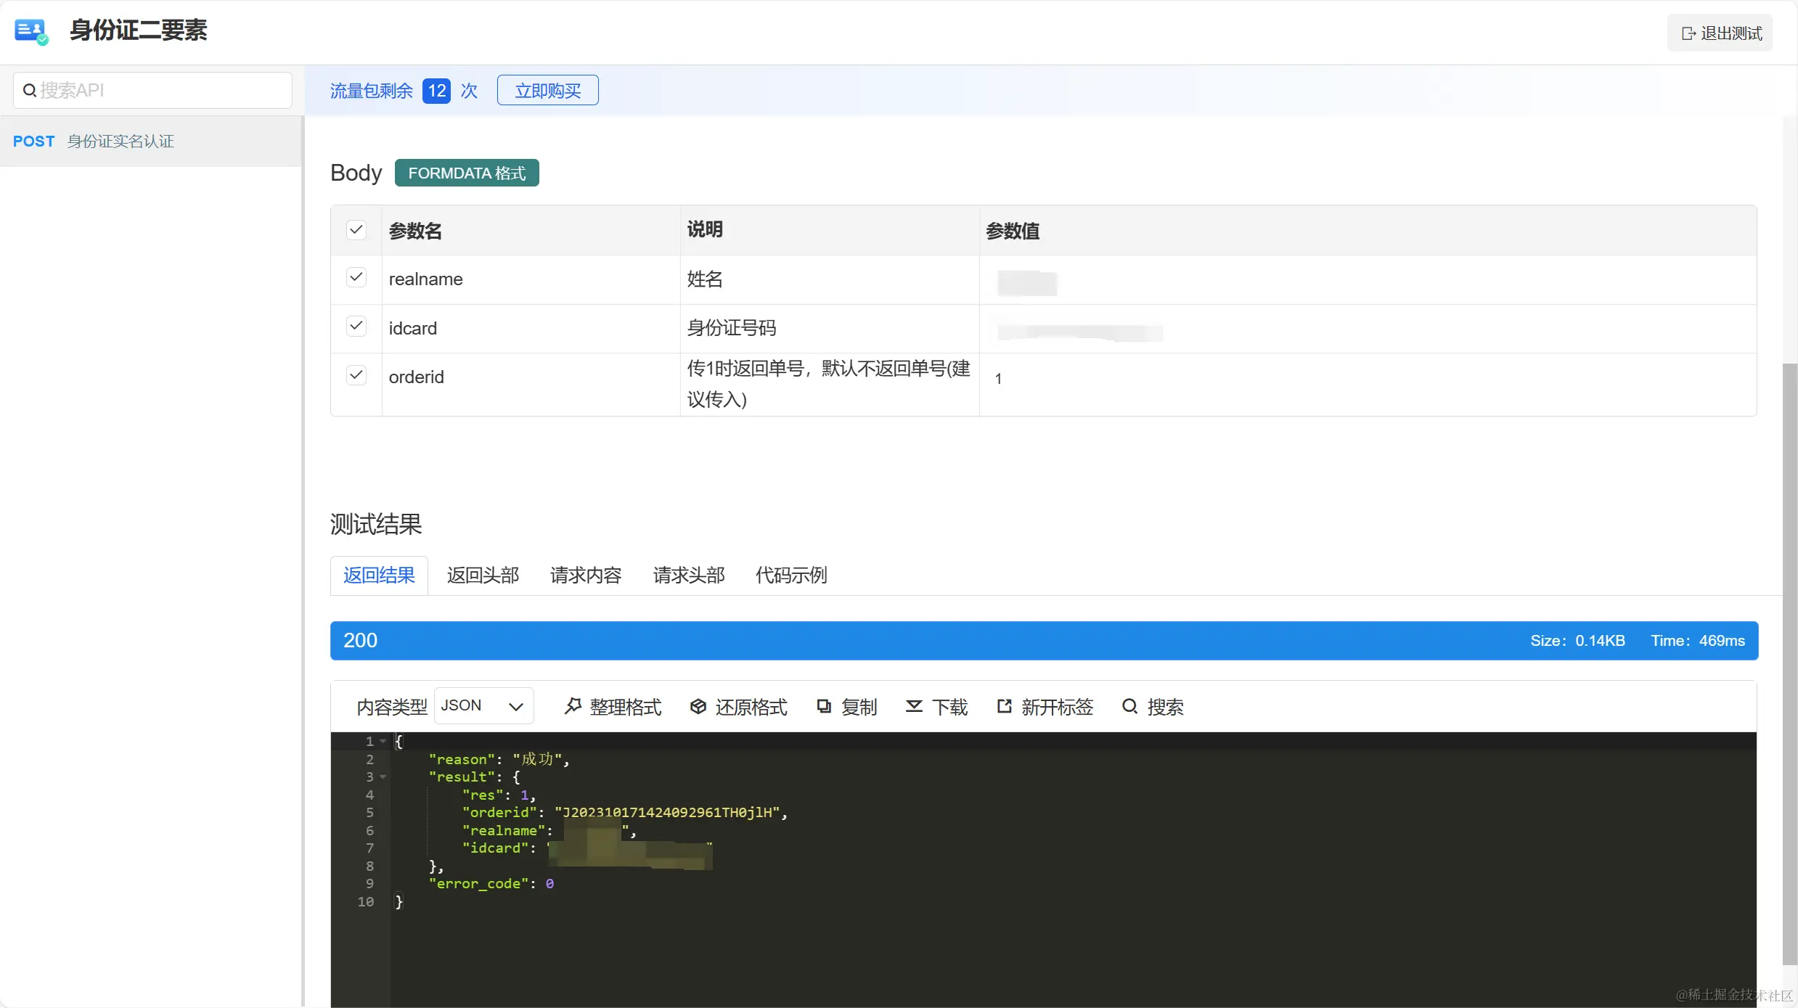Click the 退出测试 button
This screenshot has width=1798, height=1008.
point(1720,33)
